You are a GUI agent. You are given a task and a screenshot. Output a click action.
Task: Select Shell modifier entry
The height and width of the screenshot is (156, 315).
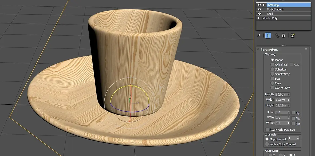(x=270, y=14)
